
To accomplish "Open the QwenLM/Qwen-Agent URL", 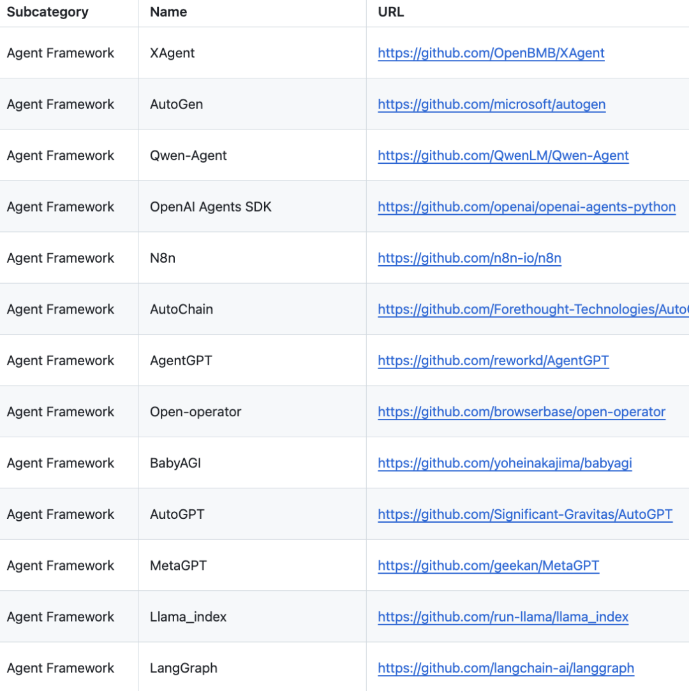I will (503, 156).
